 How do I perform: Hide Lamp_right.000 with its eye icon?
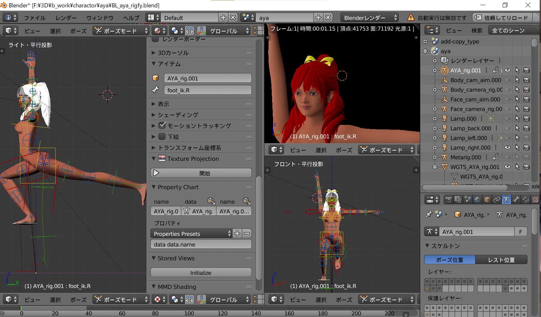click(508, 147)
